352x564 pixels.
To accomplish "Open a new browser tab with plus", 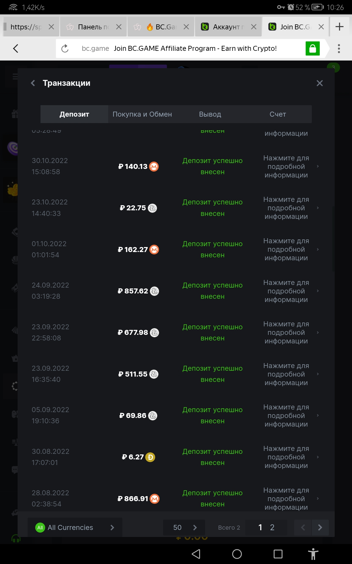I will 339,27.
